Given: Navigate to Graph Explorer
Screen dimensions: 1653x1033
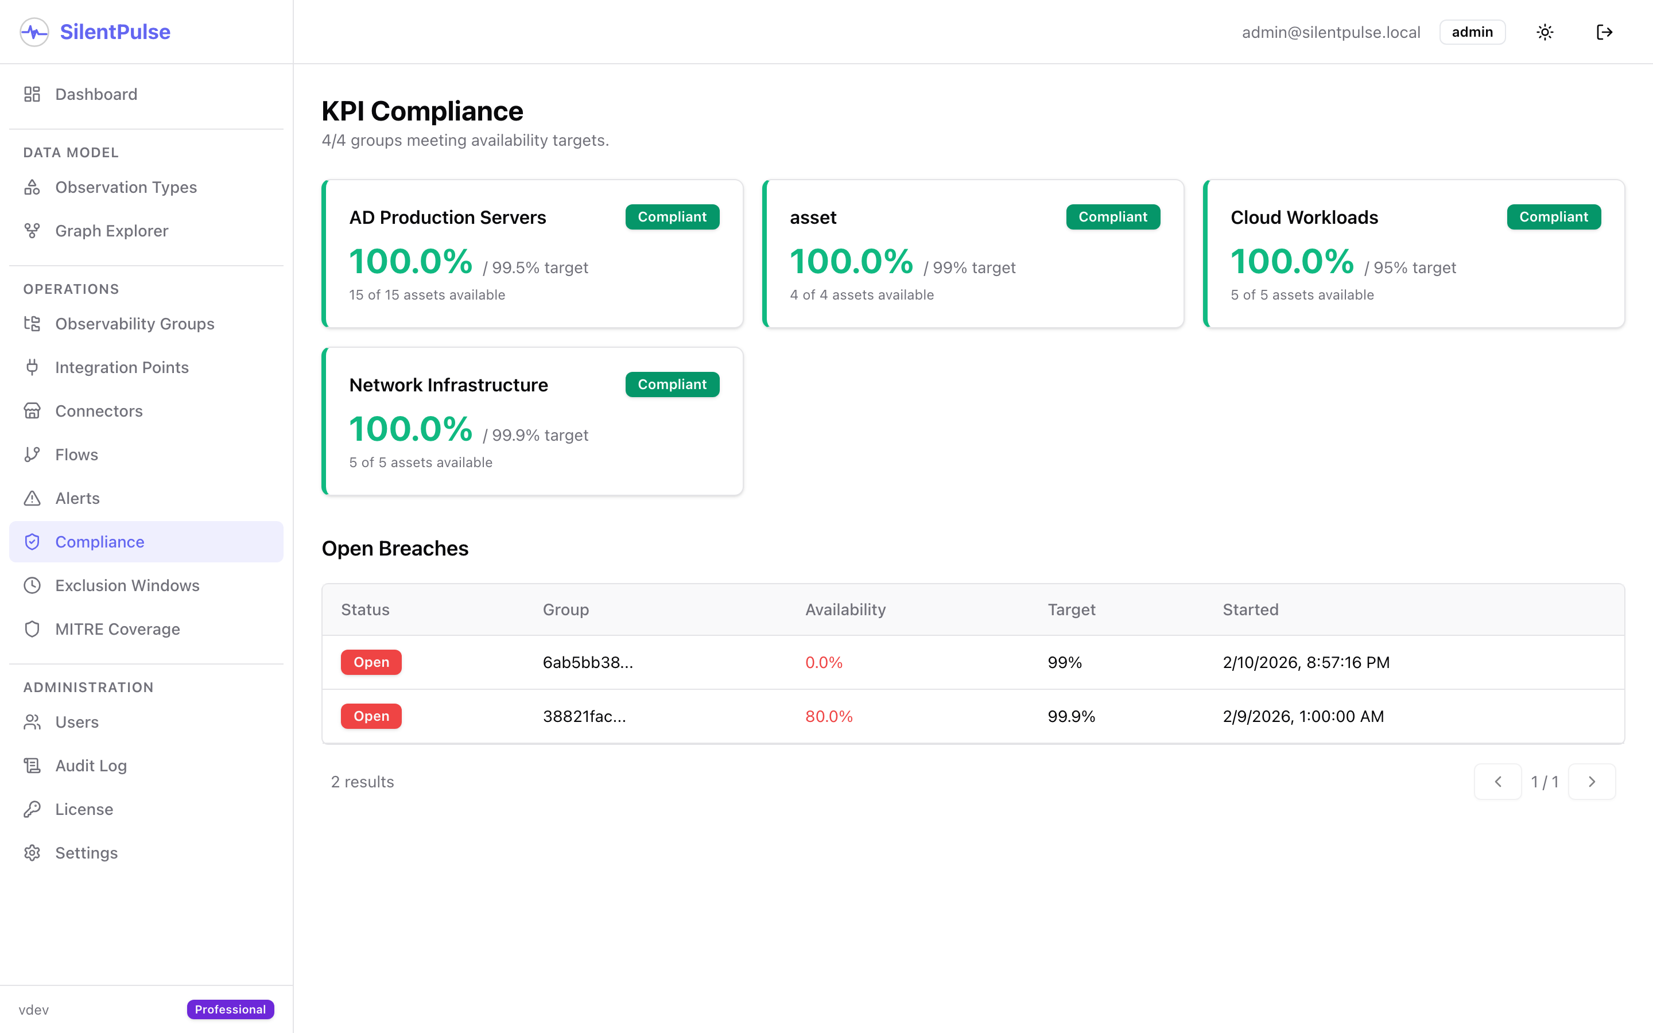Looking at the screenshot, I should coord(146,231).
